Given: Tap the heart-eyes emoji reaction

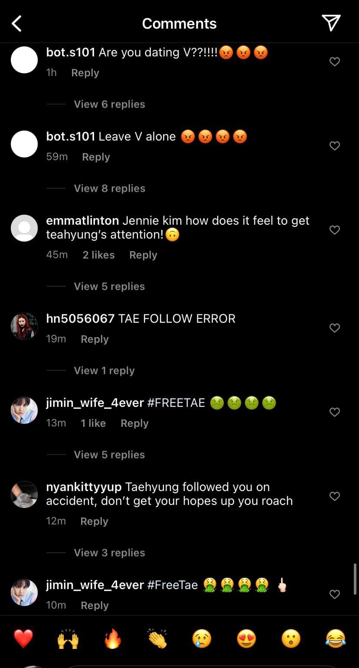Looking at the screenshot, I should 247,639.
